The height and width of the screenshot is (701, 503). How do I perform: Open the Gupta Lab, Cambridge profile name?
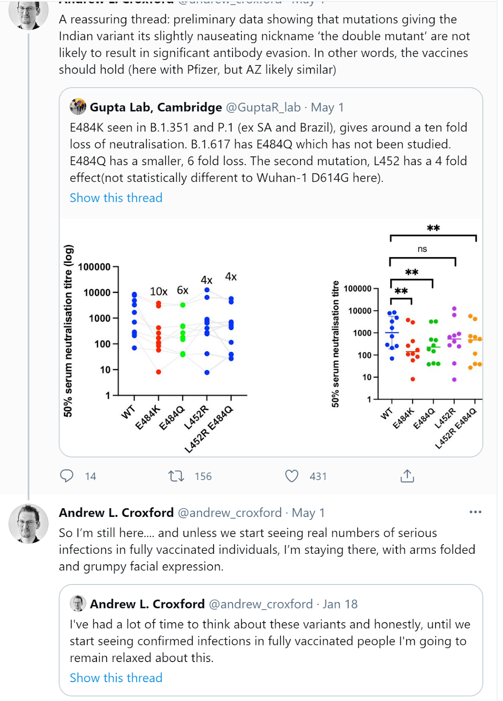(x=156, y=107)
